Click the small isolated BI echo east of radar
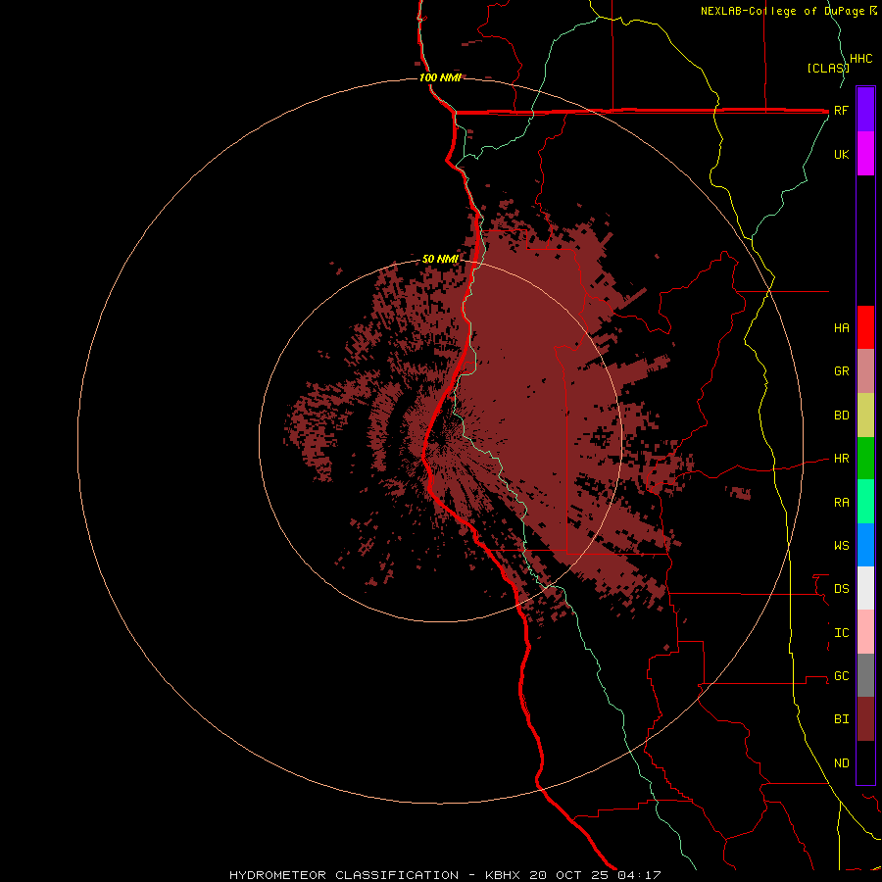Image resolution: width=882 pixels, height=882 pixels. tap(739, 493)
